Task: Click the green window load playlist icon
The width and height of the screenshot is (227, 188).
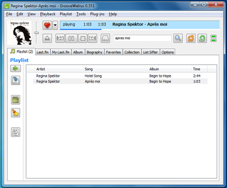Action: click(x=15, y=100)
